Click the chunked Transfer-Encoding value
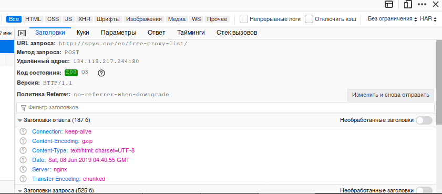The image size is (442, 194). [x=94, y=179]
